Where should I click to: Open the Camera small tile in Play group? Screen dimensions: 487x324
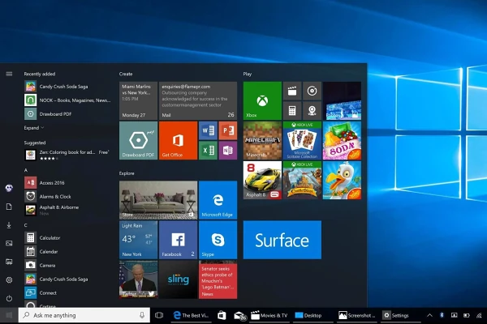pos(312,111)
